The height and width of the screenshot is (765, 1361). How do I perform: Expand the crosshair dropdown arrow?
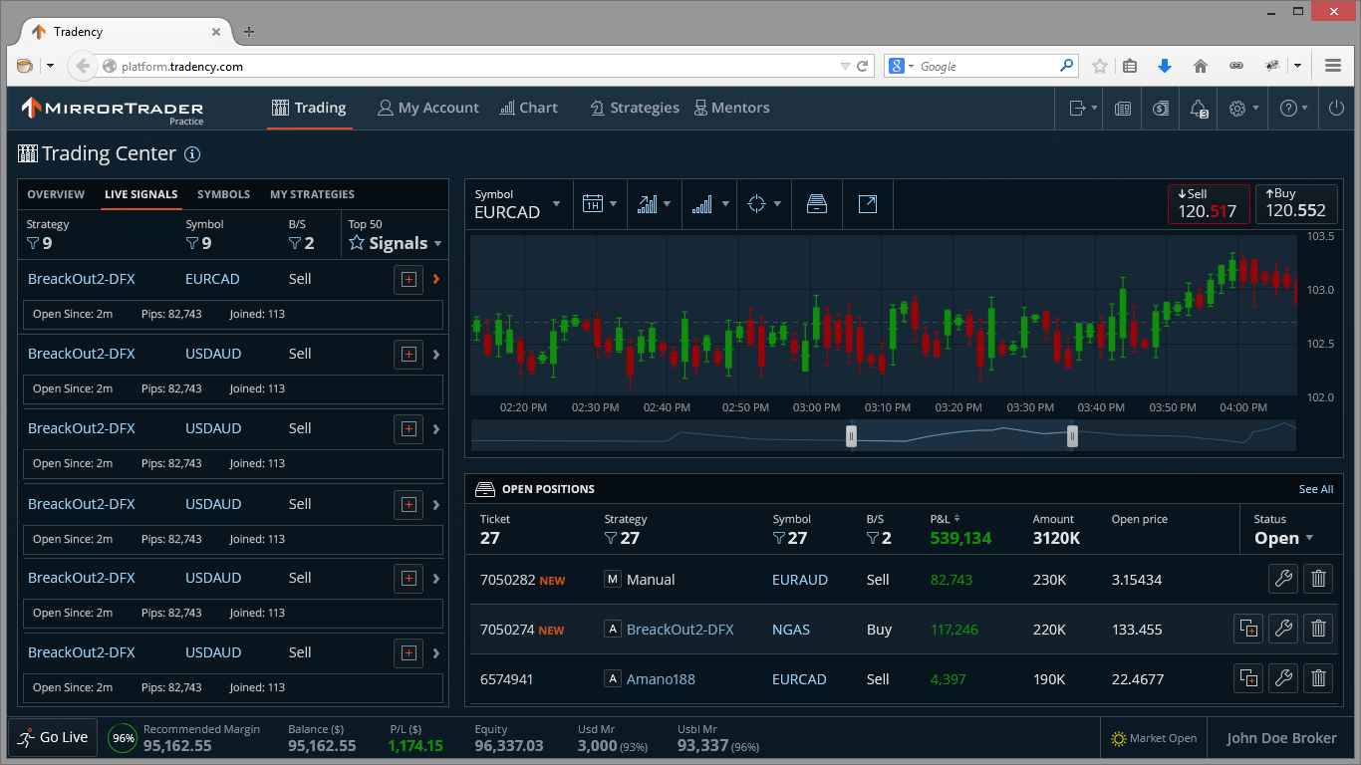[x=777, y=204]
